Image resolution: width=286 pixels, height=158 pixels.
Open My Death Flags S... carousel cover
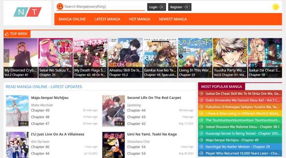(90, 58)
